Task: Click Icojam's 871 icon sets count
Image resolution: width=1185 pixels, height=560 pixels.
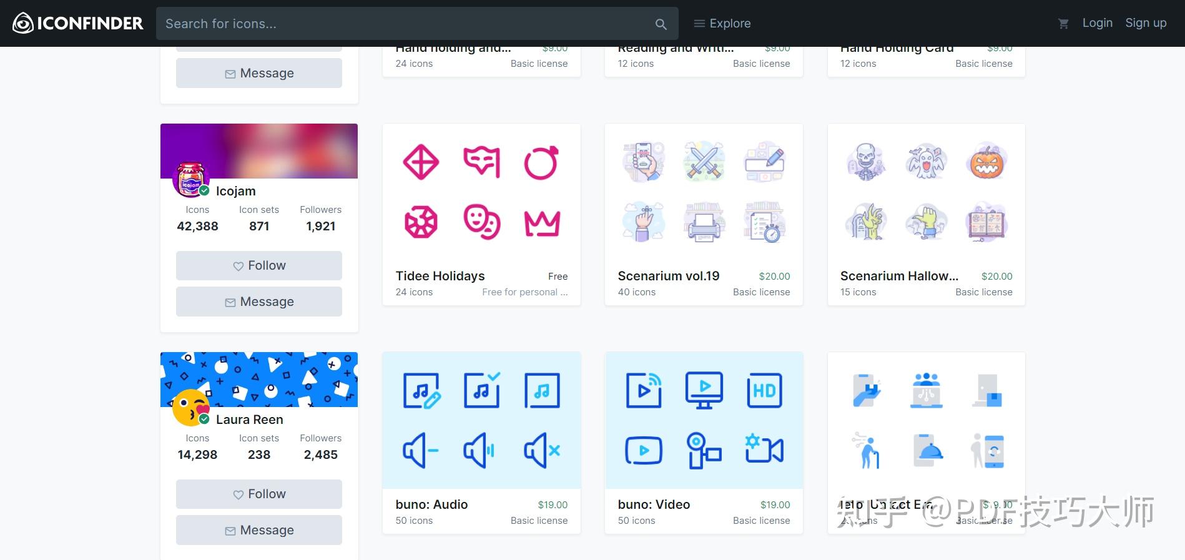Action: coord(259,226)
